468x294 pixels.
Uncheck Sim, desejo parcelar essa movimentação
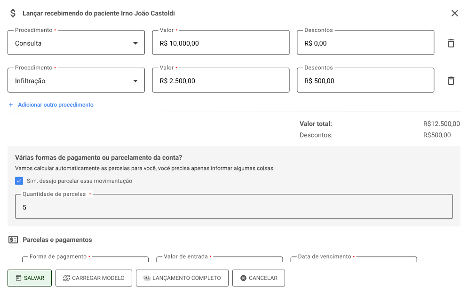[x=19, y=181]
